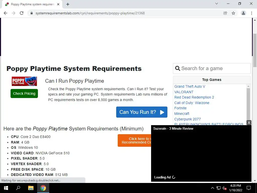Open Windows taskbar search
The image size is (257, 193).
[18, 188]
